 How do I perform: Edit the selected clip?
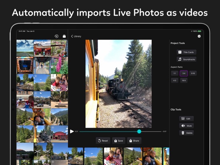[x=187, y=119]
